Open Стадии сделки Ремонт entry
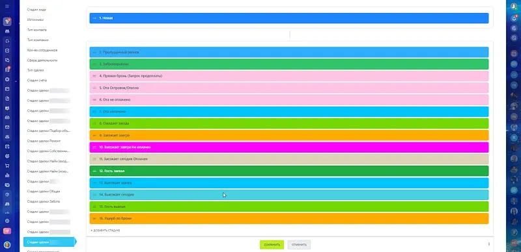The width and height of the screenshot is (521, 252). click(44, 141)
